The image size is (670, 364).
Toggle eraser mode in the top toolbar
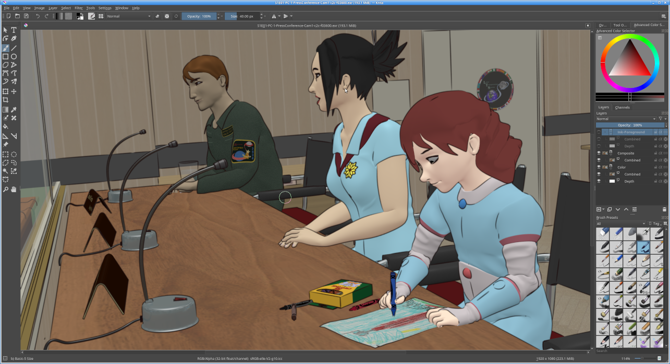coord(157,16)
